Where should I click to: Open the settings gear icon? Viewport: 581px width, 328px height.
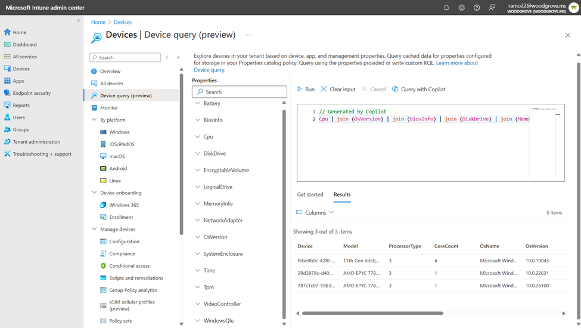461,7
